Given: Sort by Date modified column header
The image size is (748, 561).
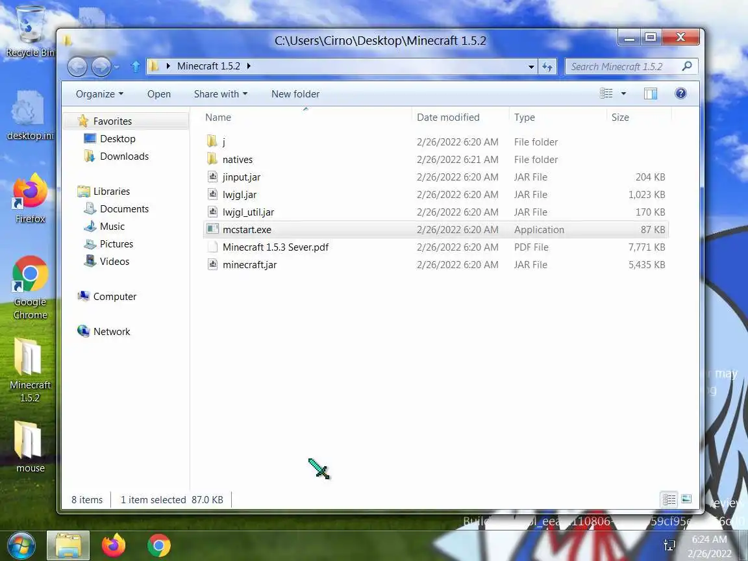Looking at the screenshot, I should pyautogui.click(x=460, y=117).
